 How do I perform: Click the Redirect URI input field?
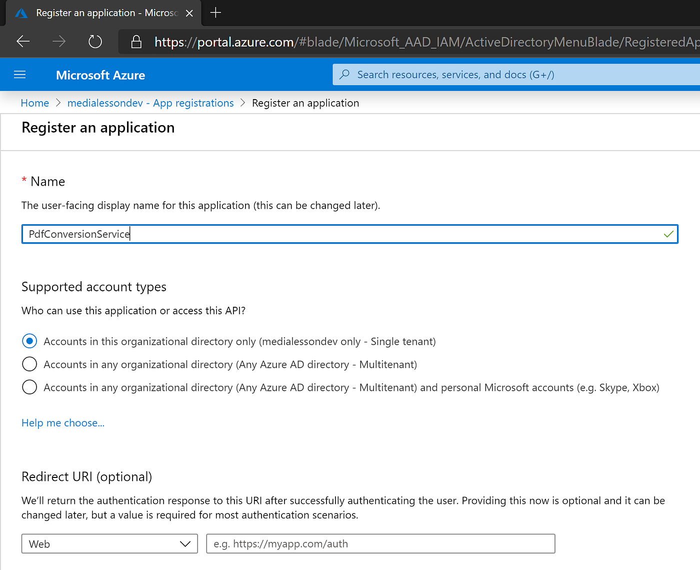[380, 543]
